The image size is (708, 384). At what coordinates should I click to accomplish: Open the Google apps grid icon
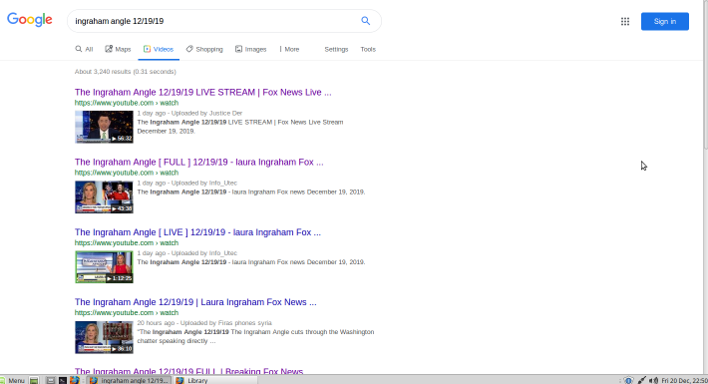(x=625, y=21)
